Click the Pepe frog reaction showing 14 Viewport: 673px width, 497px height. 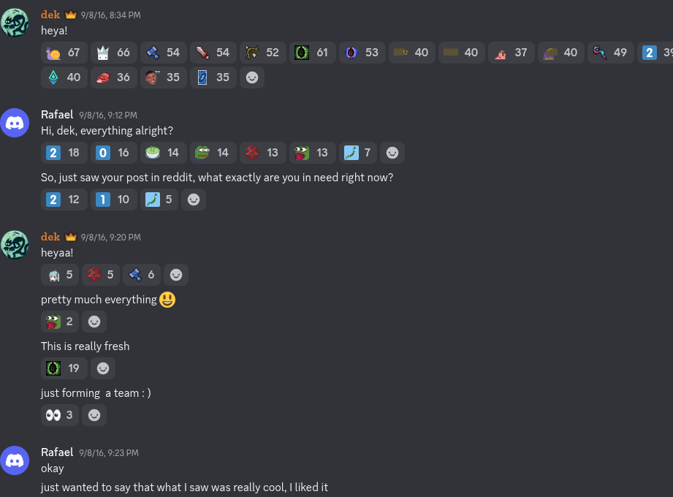pyautogui.click(x=213, y=153)
